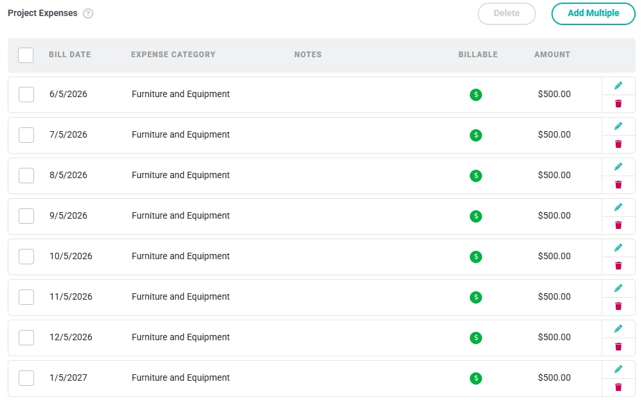This screenshot has height=400, width=644.
Task: Click the NOTES column header
Action: (x=308, y=55)
